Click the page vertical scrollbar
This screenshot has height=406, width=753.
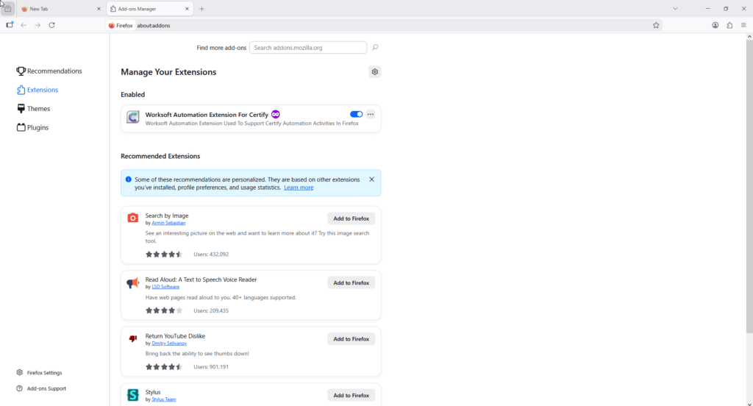click(x=749, y=186)
